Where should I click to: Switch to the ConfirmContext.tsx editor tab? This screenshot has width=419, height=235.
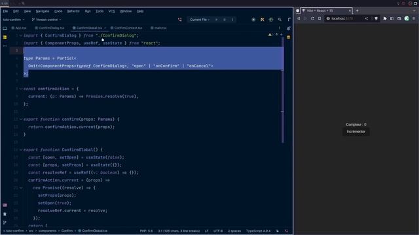pos(126,28)
